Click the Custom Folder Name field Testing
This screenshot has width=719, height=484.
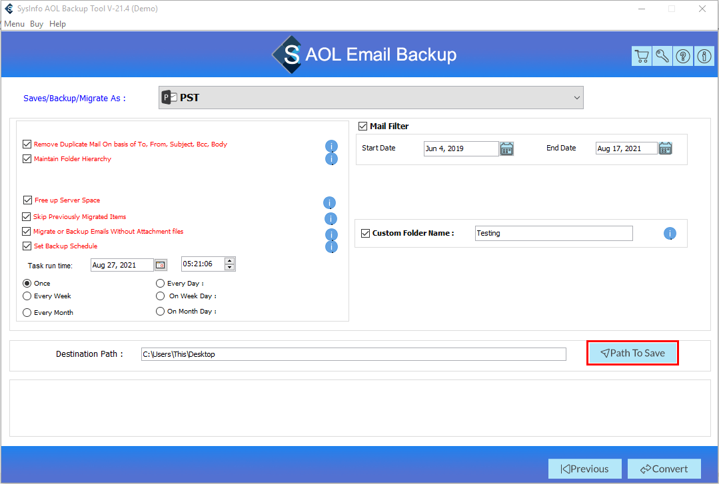pos(554,233)
